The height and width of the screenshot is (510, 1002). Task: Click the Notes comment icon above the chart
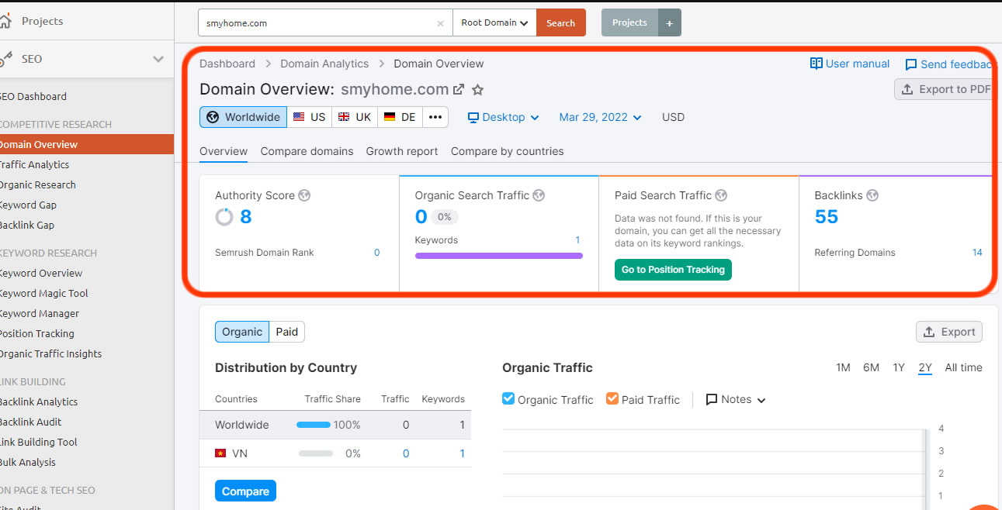(712, 400)
